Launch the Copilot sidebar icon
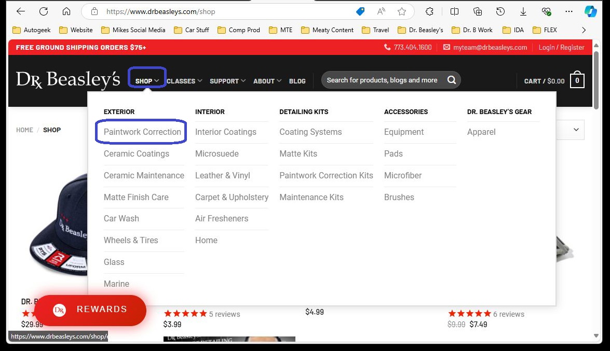Image resolution: width=610 pixels, height=351 pixels. tap(591, 11)
